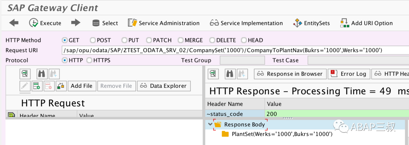Open Service Administration in the toolbar
The image size is (409, 145).
click(164, 23)
